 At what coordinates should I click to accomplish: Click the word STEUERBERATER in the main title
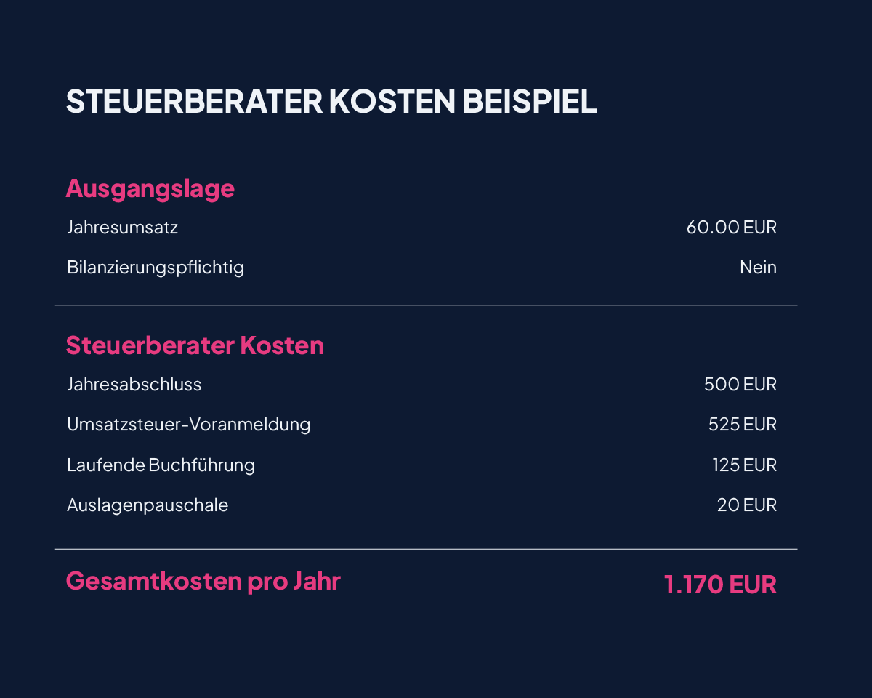tap(194, 102)
